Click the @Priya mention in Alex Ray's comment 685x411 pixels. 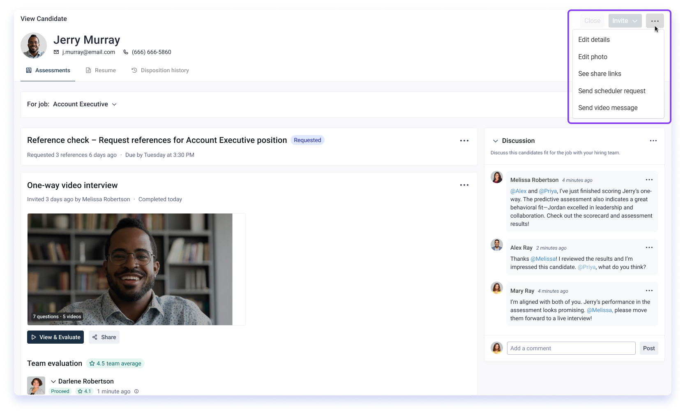coord(586,267)
